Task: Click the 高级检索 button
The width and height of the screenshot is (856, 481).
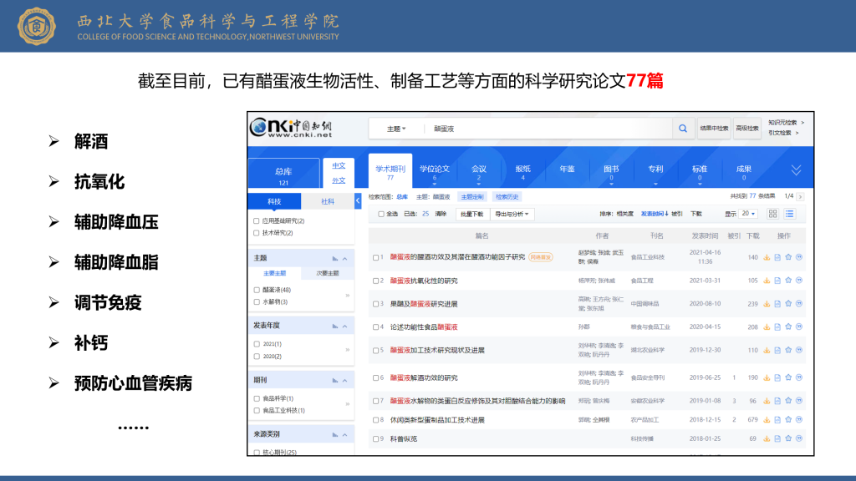Action: [x=746, y=129]
